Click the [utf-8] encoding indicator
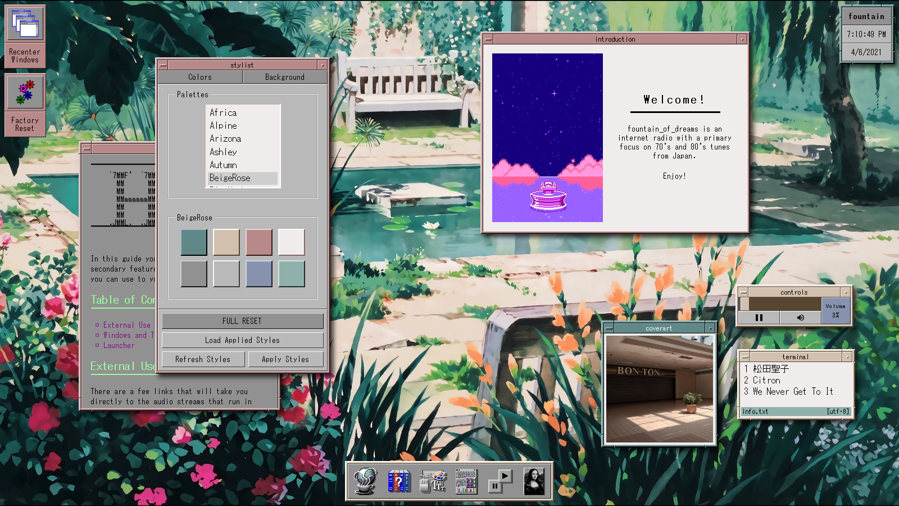 click(838, 412)
